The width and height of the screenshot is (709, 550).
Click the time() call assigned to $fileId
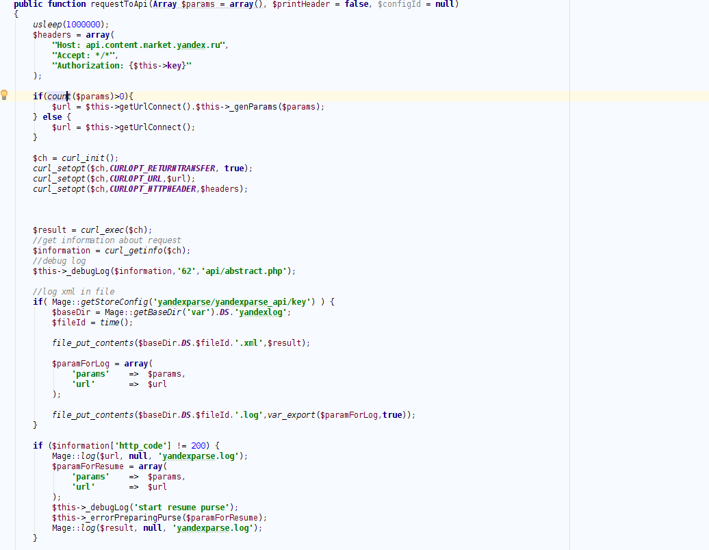pyautogui.click(x=116, y=323)
